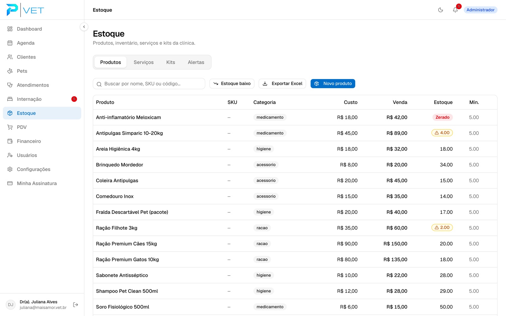Select the Clientes people icon
Image resolution: width=506 pixels, height=316 pixels.
[10, 57]
